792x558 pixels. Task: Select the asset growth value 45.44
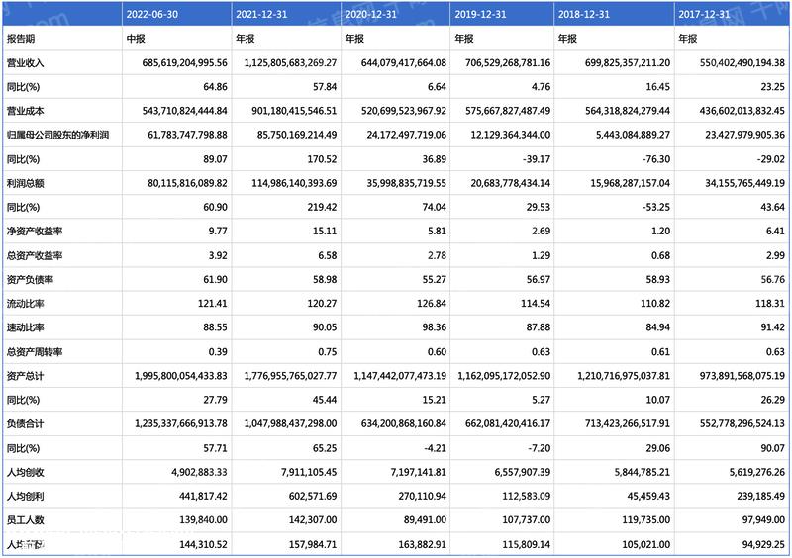point(325,400)
